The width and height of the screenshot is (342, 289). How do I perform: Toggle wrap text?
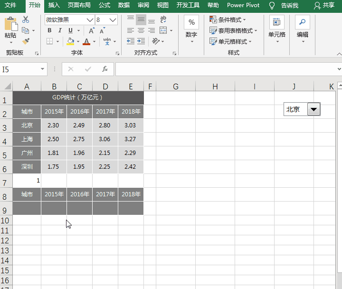pos(163,19)
